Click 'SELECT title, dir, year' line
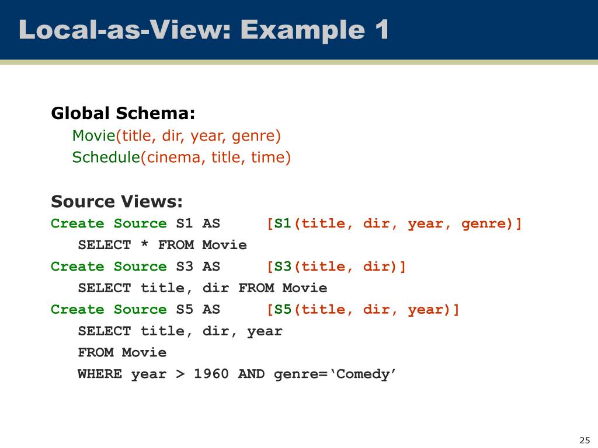 [180, 331]
